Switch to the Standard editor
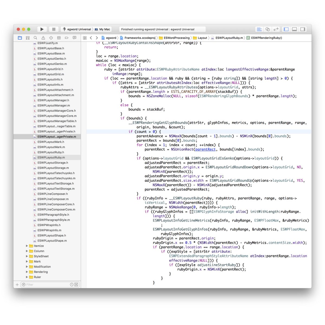Viewport: 325px width, 325px height. [x=259, y=29]
